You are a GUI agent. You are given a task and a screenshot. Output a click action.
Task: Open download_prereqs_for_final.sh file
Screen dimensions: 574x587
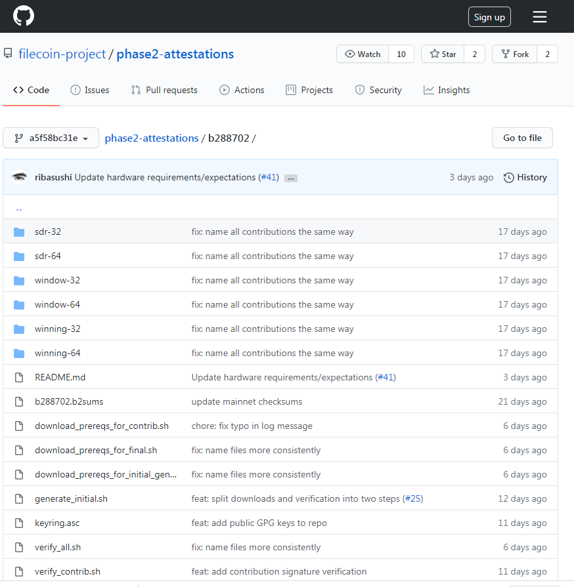[x=96, y=451]
